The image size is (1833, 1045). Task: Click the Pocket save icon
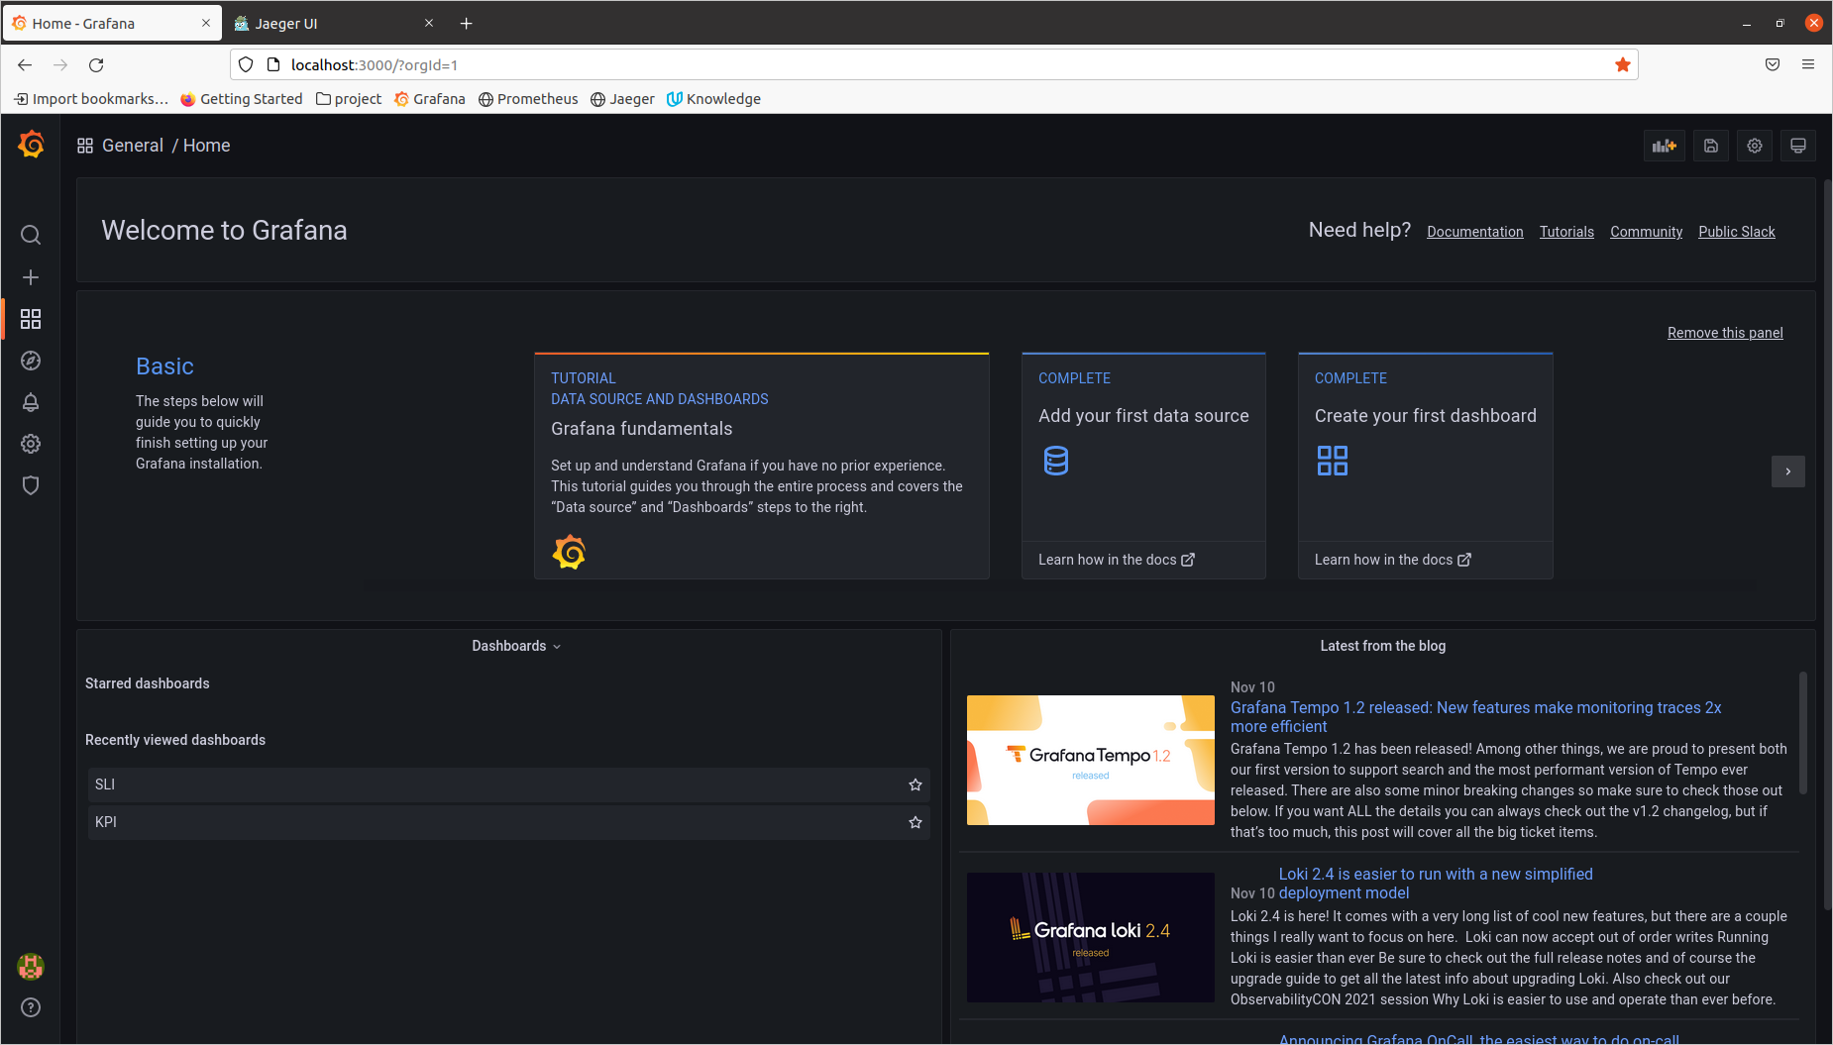(x=1773, y=65)
